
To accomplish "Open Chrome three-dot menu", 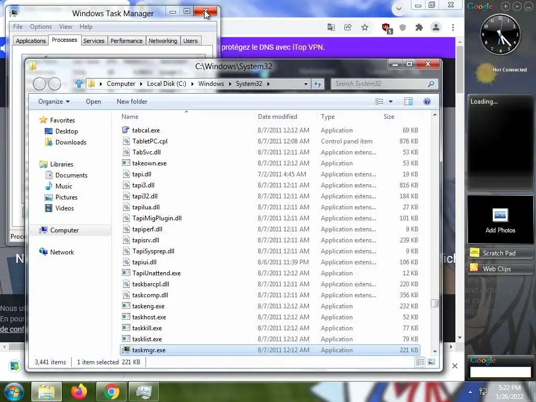I will click(453, 27).
